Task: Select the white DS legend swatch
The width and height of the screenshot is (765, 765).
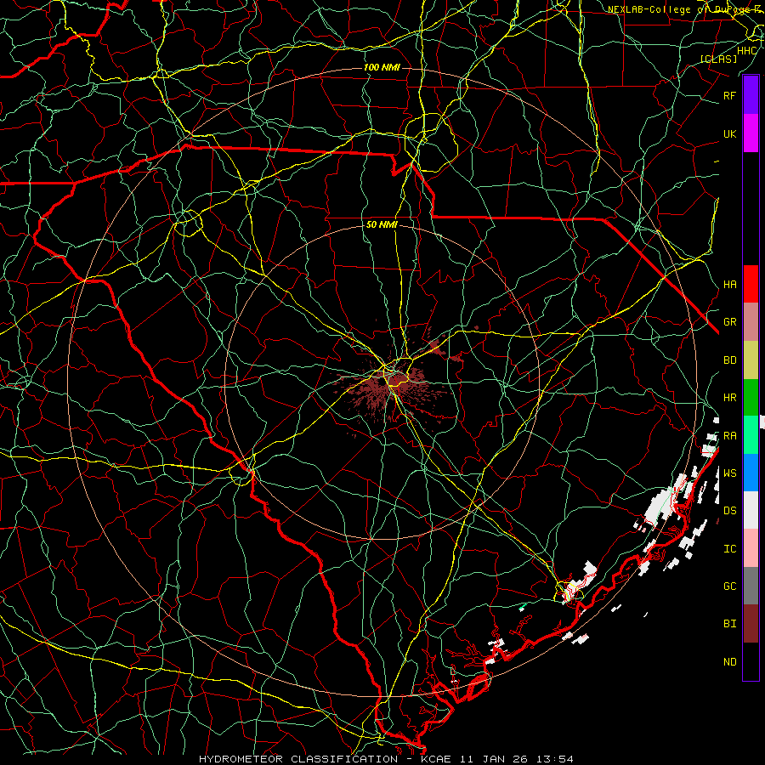Action: point(751,510)
